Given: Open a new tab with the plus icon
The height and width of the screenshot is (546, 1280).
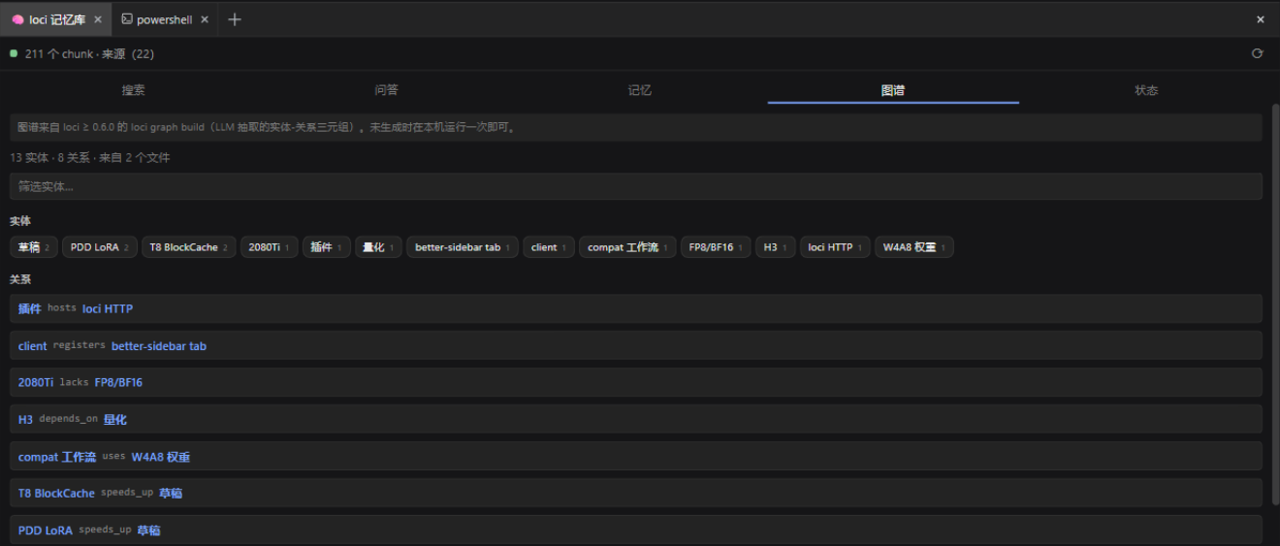Looking at the screenshot, I should pyautogui.click(x=234, y=19).
